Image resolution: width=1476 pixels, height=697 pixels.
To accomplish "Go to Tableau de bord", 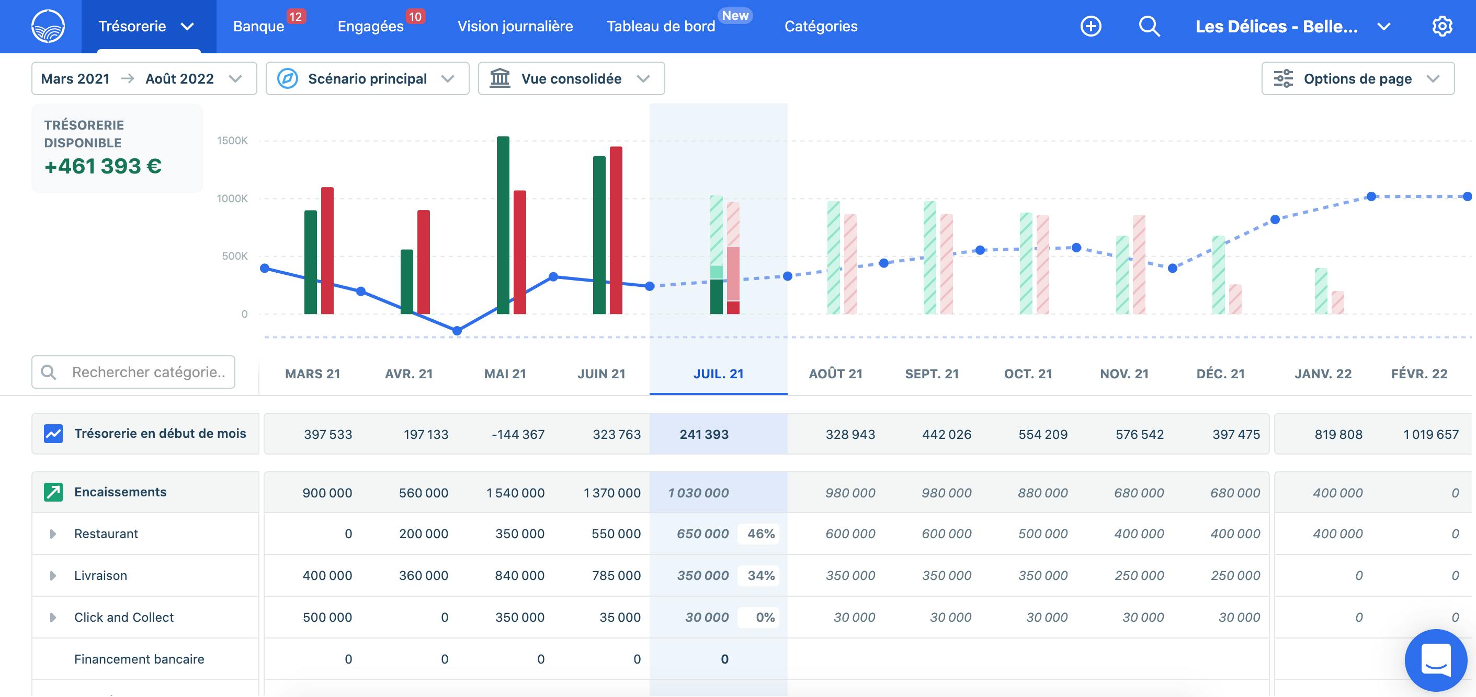I will coord(661,26).
